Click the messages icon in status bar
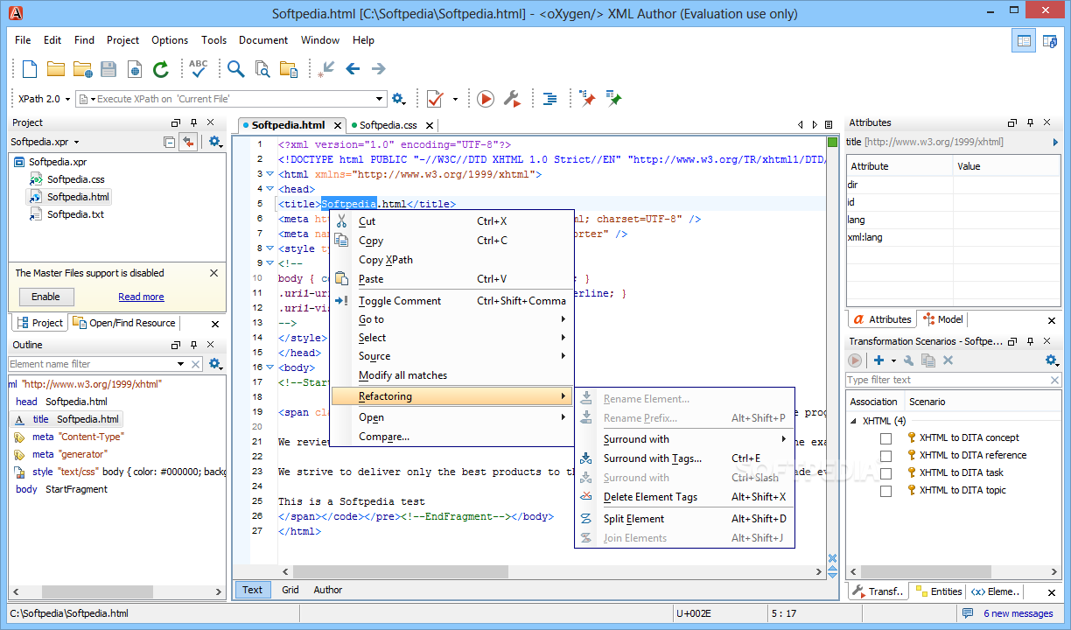 point(968,613)
